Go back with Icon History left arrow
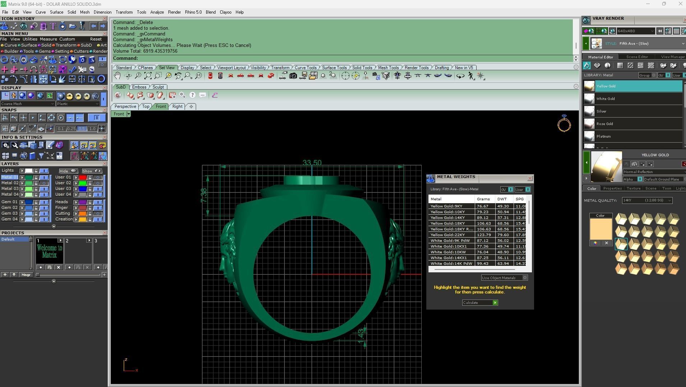Screen dimensions: 686x387 pos(93,26)
